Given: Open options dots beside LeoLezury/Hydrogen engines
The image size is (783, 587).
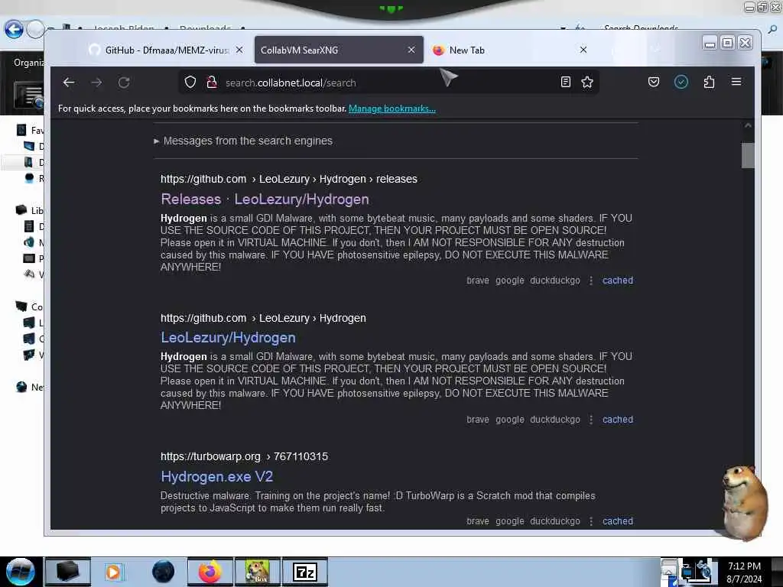Looking at the screenshot, I should coord(591,420).
